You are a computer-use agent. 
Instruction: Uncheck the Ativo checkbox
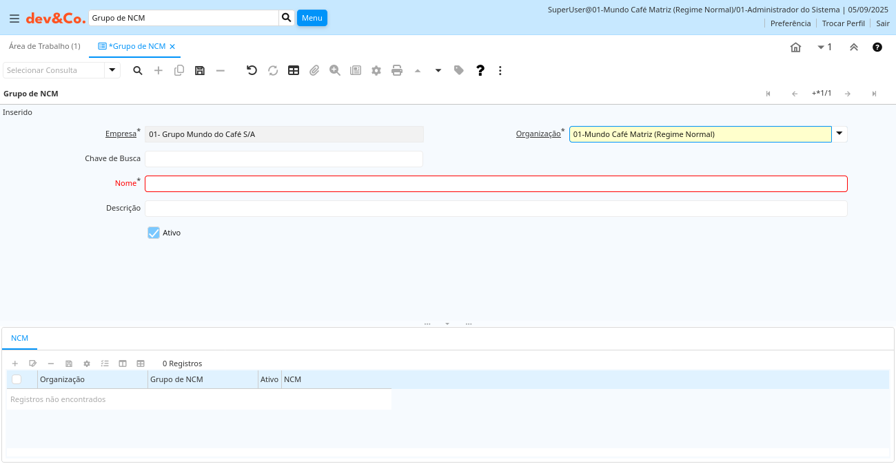pyautogui.click(x=154, y=233)
